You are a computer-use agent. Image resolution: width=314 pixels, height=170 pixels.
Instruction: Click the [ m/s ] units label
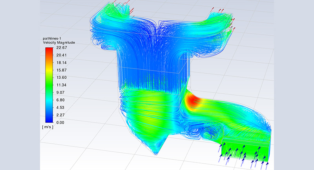48,127
